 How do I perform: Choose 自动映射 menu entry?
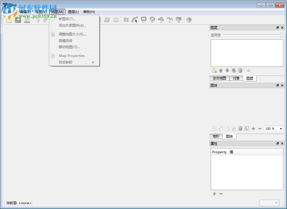click(x=74, y=62)
